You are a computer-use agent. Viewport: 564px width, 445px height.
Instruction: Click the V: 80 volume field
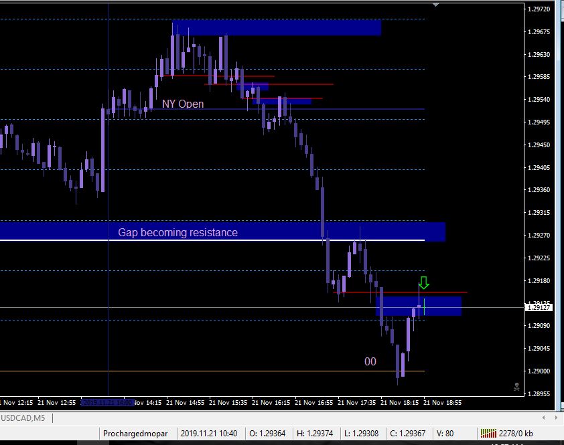coord(445,434)
